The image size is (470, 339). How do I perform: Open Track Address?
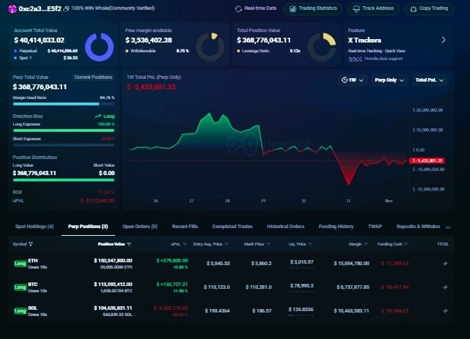[x=373, y=8]
